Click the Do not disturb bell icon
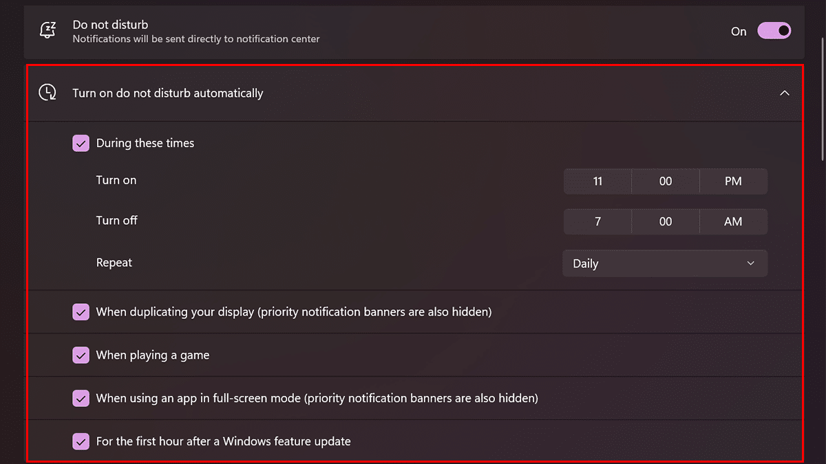 [47, 31]
